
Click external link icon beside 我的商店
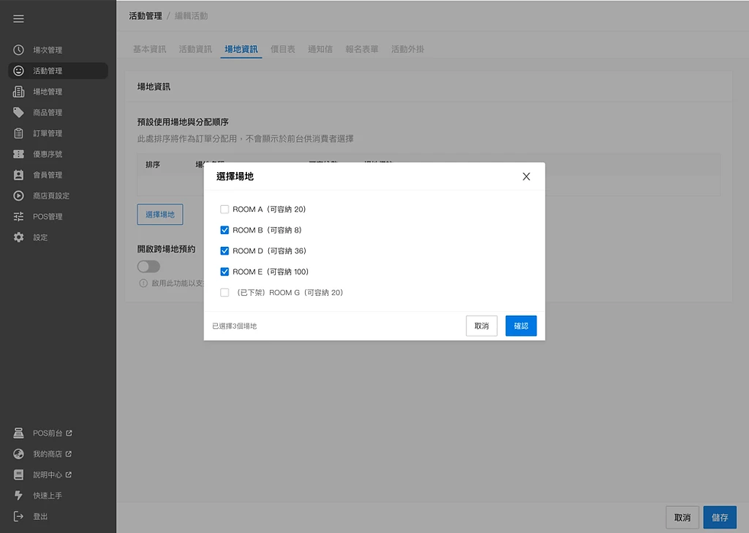[68, 453]
